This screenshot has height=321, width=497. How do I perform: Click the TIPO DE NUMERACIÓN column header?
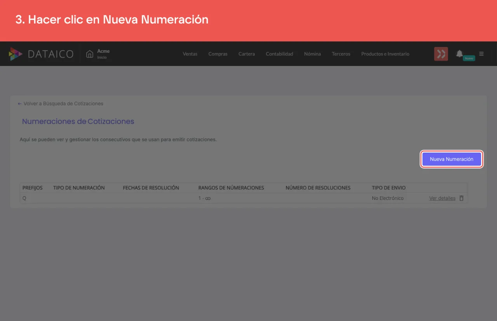pyautogui.click(x=79, y=188)
